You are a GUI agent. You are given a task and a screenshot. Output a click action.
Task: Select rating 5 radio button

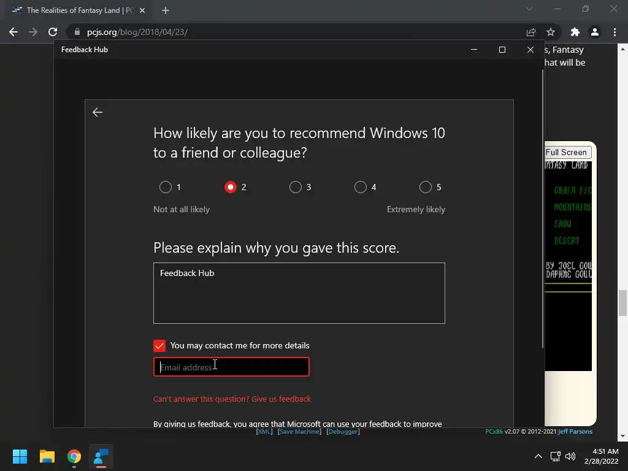coord(426,187)
